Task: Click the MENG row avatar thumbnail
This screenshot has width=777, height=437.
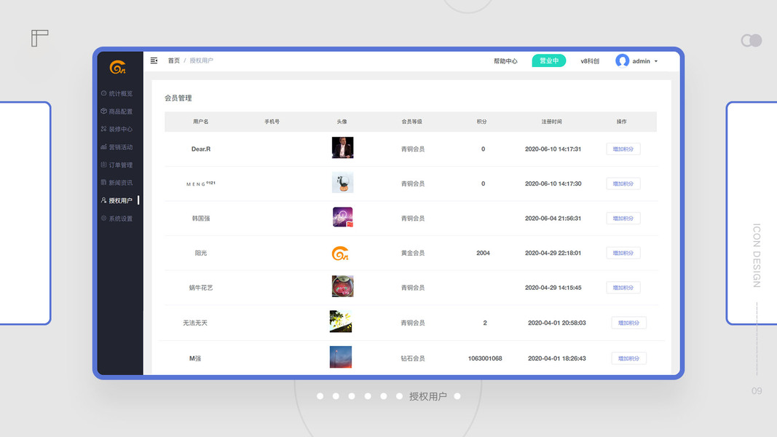Action: coord(342,182)
